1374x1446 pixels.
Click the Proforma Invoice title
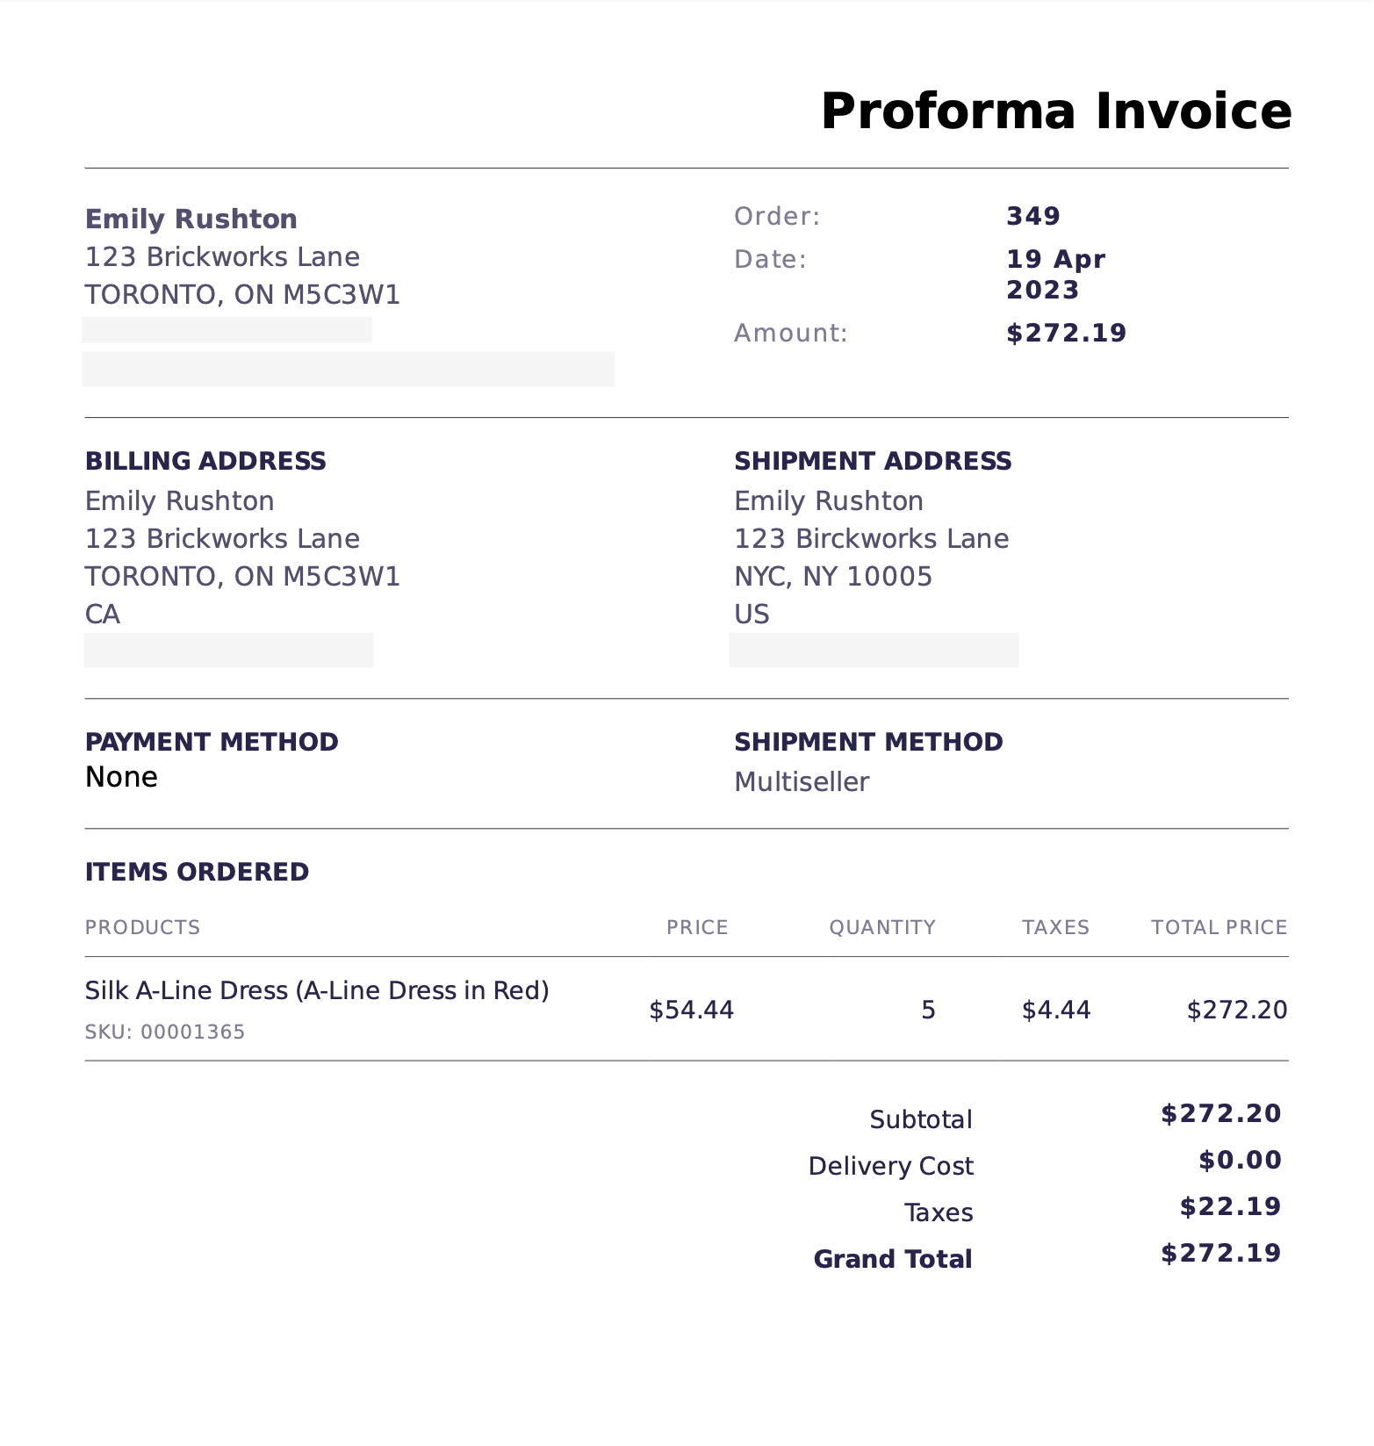1055,112
